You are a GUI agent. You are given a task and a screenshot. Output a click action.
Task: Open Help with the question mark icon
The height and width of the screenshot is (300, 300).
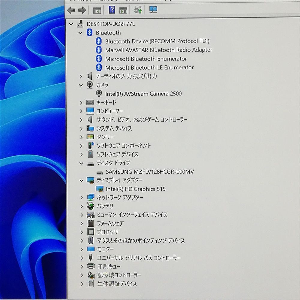(x=112, y=10)
